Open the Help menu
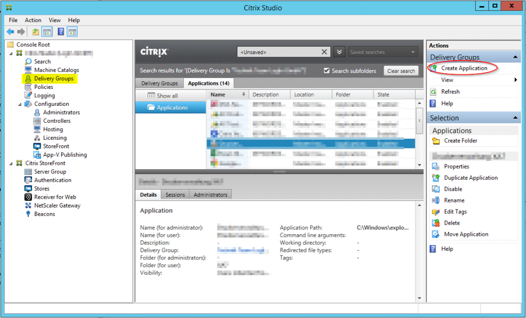The width and height of the screenshot is (526, 318). (x=74, y=20)
